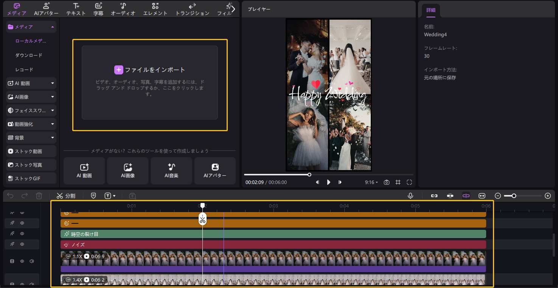Image resolution: width=558 pixels, height=288 pixels.
Task: Click the timeline zoom slider handle
Action: (x=514, y=196)
